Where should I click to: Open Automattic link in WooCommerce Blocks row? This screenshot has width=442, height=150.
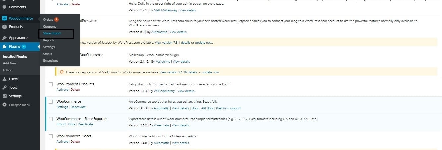161,143
